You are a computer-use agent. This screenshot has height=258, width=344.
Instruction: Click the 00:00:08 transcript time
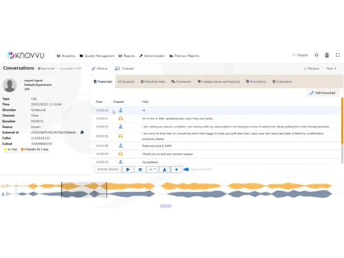click(x=102, y=146)
